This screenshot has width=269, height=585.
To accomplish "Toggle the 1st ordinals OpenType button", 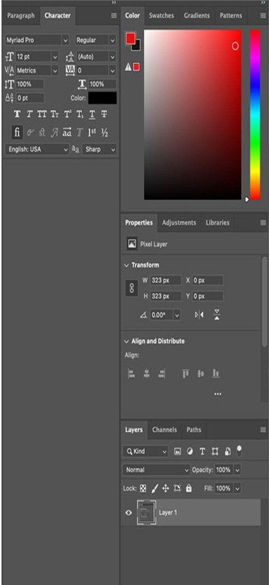I will click(92, 133).
